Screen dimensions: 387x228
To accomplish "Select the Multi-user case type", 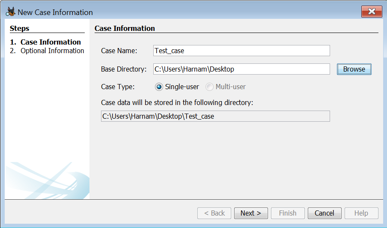I will 226,87.
